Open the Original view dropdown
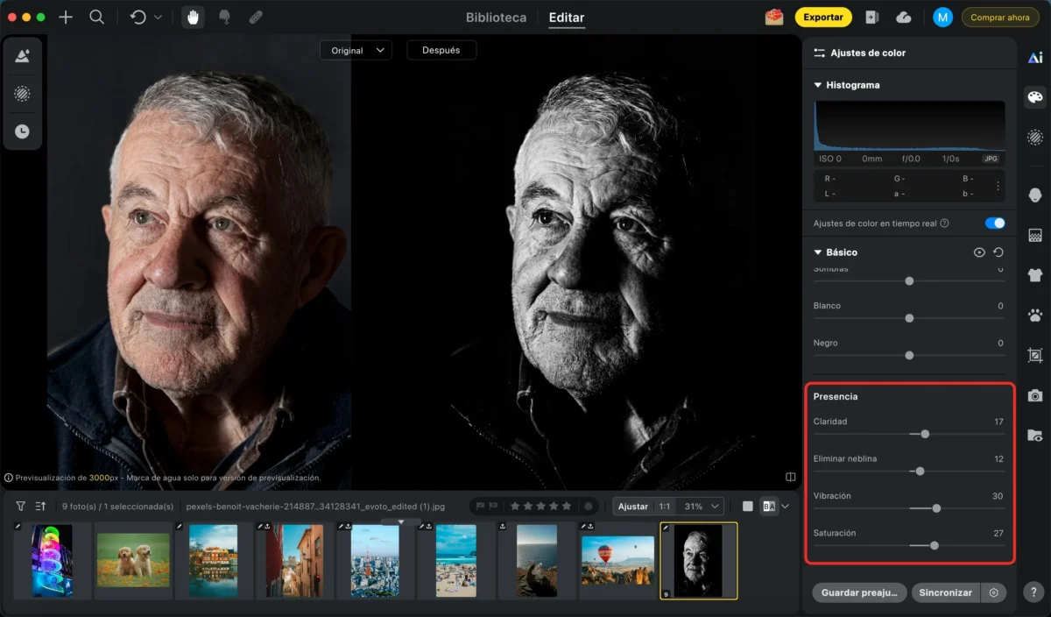1051x617 pixels. [356, 50]
